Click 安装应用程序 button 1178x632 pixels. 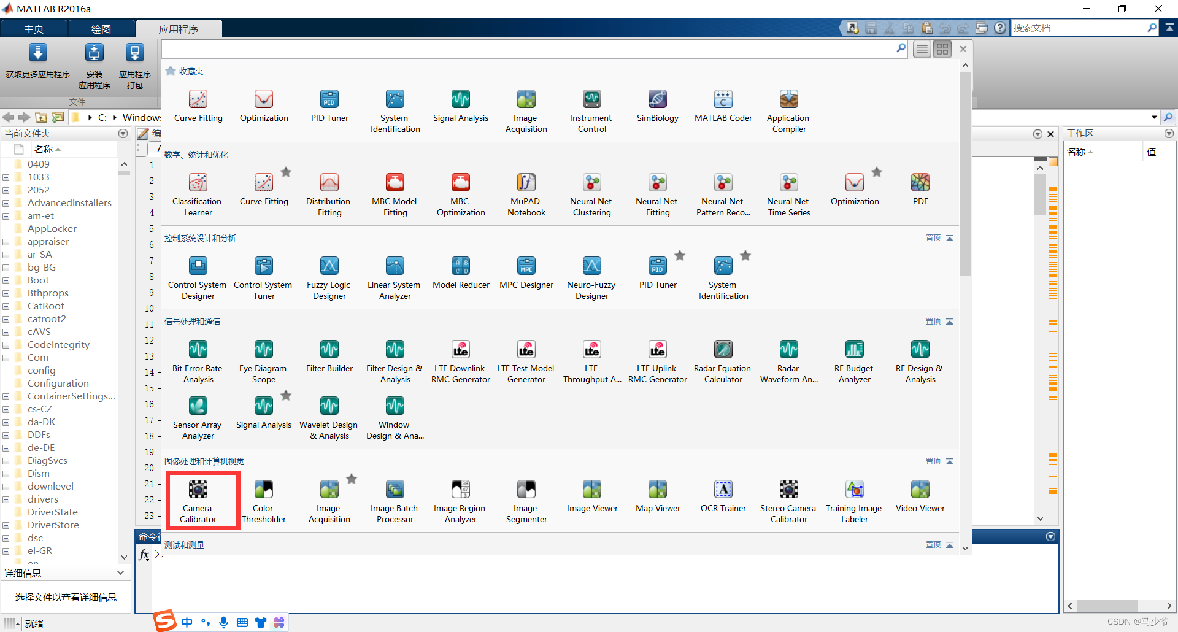coord(94,67)
